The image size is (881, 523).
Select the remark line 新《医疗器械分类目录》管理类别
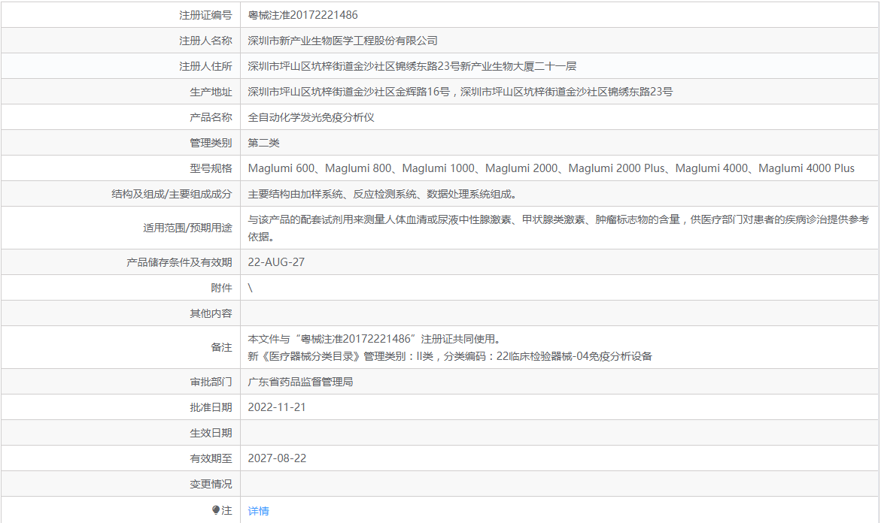(450, 355)
